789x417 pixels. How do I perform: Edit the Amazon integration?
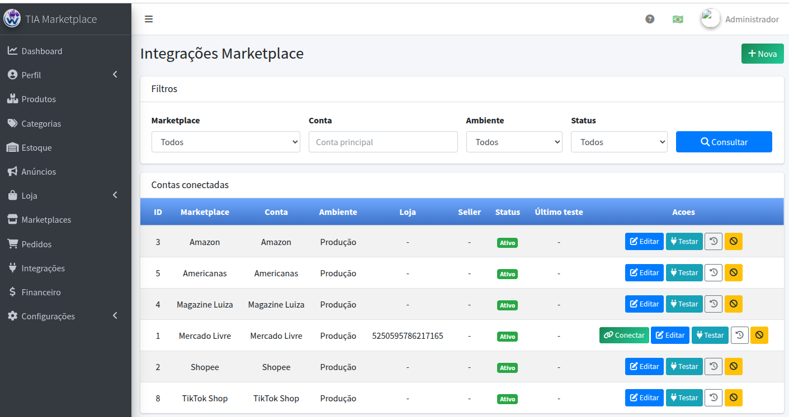tap(644, 242)
